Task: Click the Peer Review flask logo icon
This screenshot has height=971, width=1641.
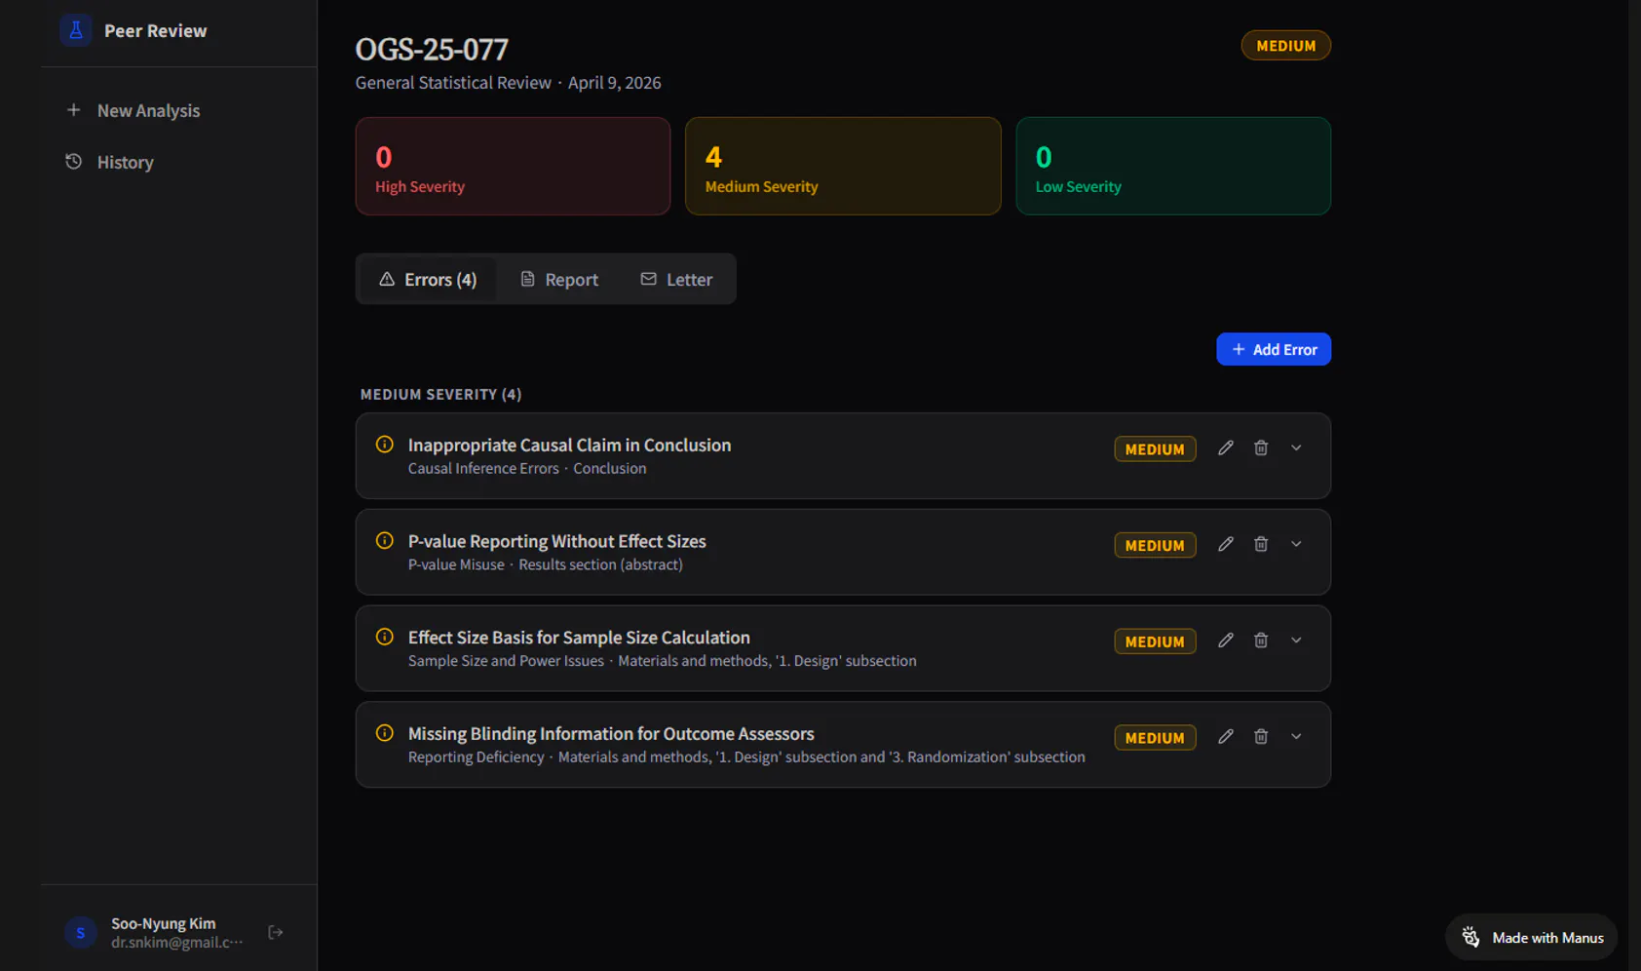Action: pos(76,30)
